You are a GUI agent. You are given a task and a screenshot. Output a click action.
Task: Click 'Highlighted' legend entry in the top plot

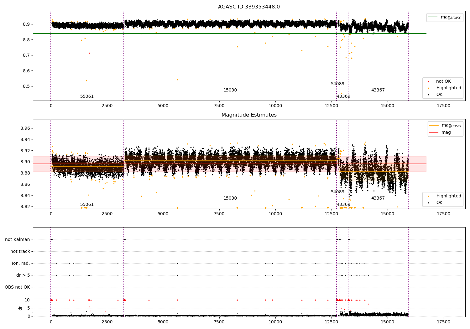pyautogui.click(x=445, y=88)
